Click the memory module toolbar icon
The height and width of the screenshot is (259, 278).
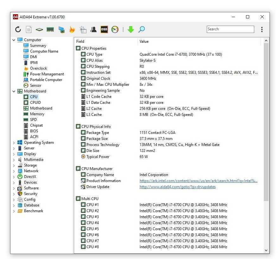(x=50, y=29)
